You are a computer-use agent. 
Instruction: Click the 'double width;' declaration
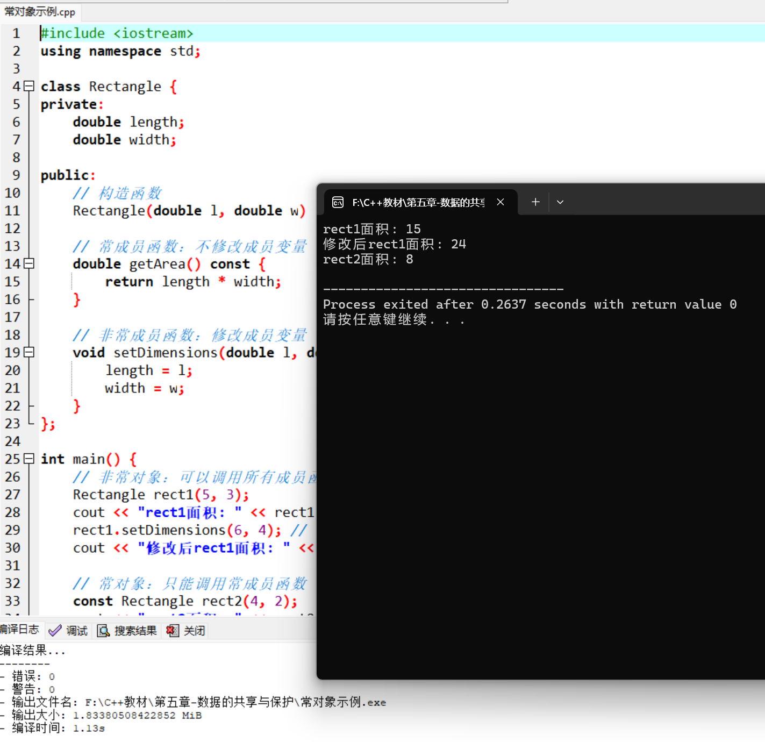pos(125,140)
